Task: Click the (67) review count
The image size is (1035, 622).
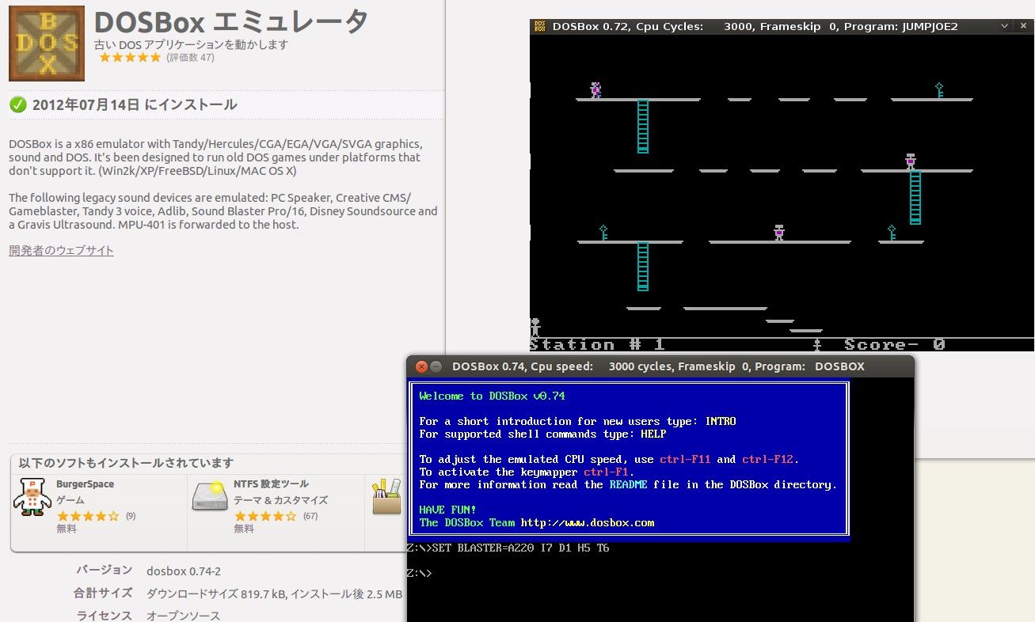Action: [310, 516]
